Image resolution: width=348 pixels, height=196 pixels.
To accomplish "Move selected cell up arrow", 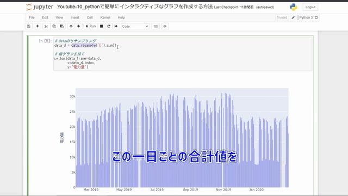I will [x=71, y=26].
